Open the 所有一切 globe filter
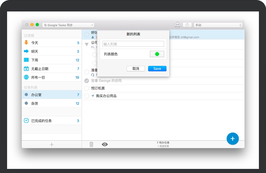Image resolution: width=266 pixels, height=173 pixels. click(52, 77)
